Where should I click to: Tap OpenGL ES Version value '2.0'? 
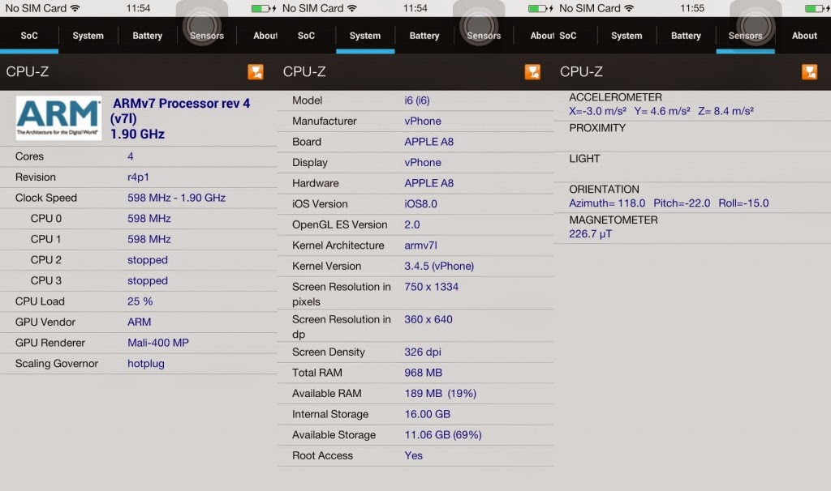click(x=411, y=225)
